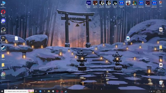Open the notification center
166x93 pixels.
click(163, 91)
